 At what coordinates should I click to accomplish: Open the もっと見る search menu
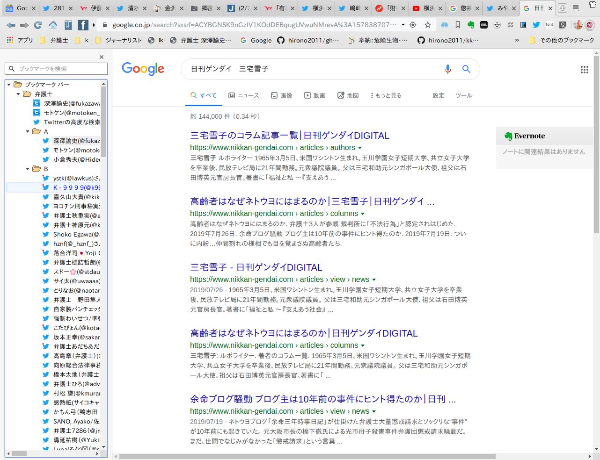386,95
